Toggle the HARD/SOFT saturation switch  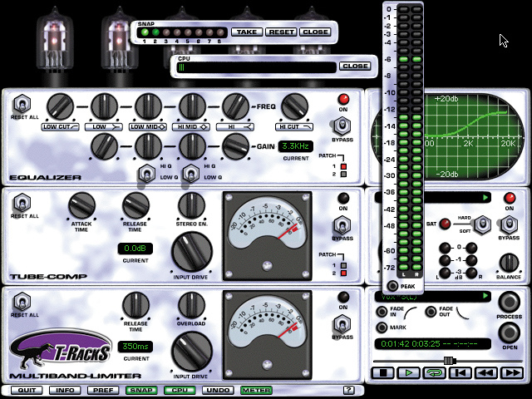(482, 224)
